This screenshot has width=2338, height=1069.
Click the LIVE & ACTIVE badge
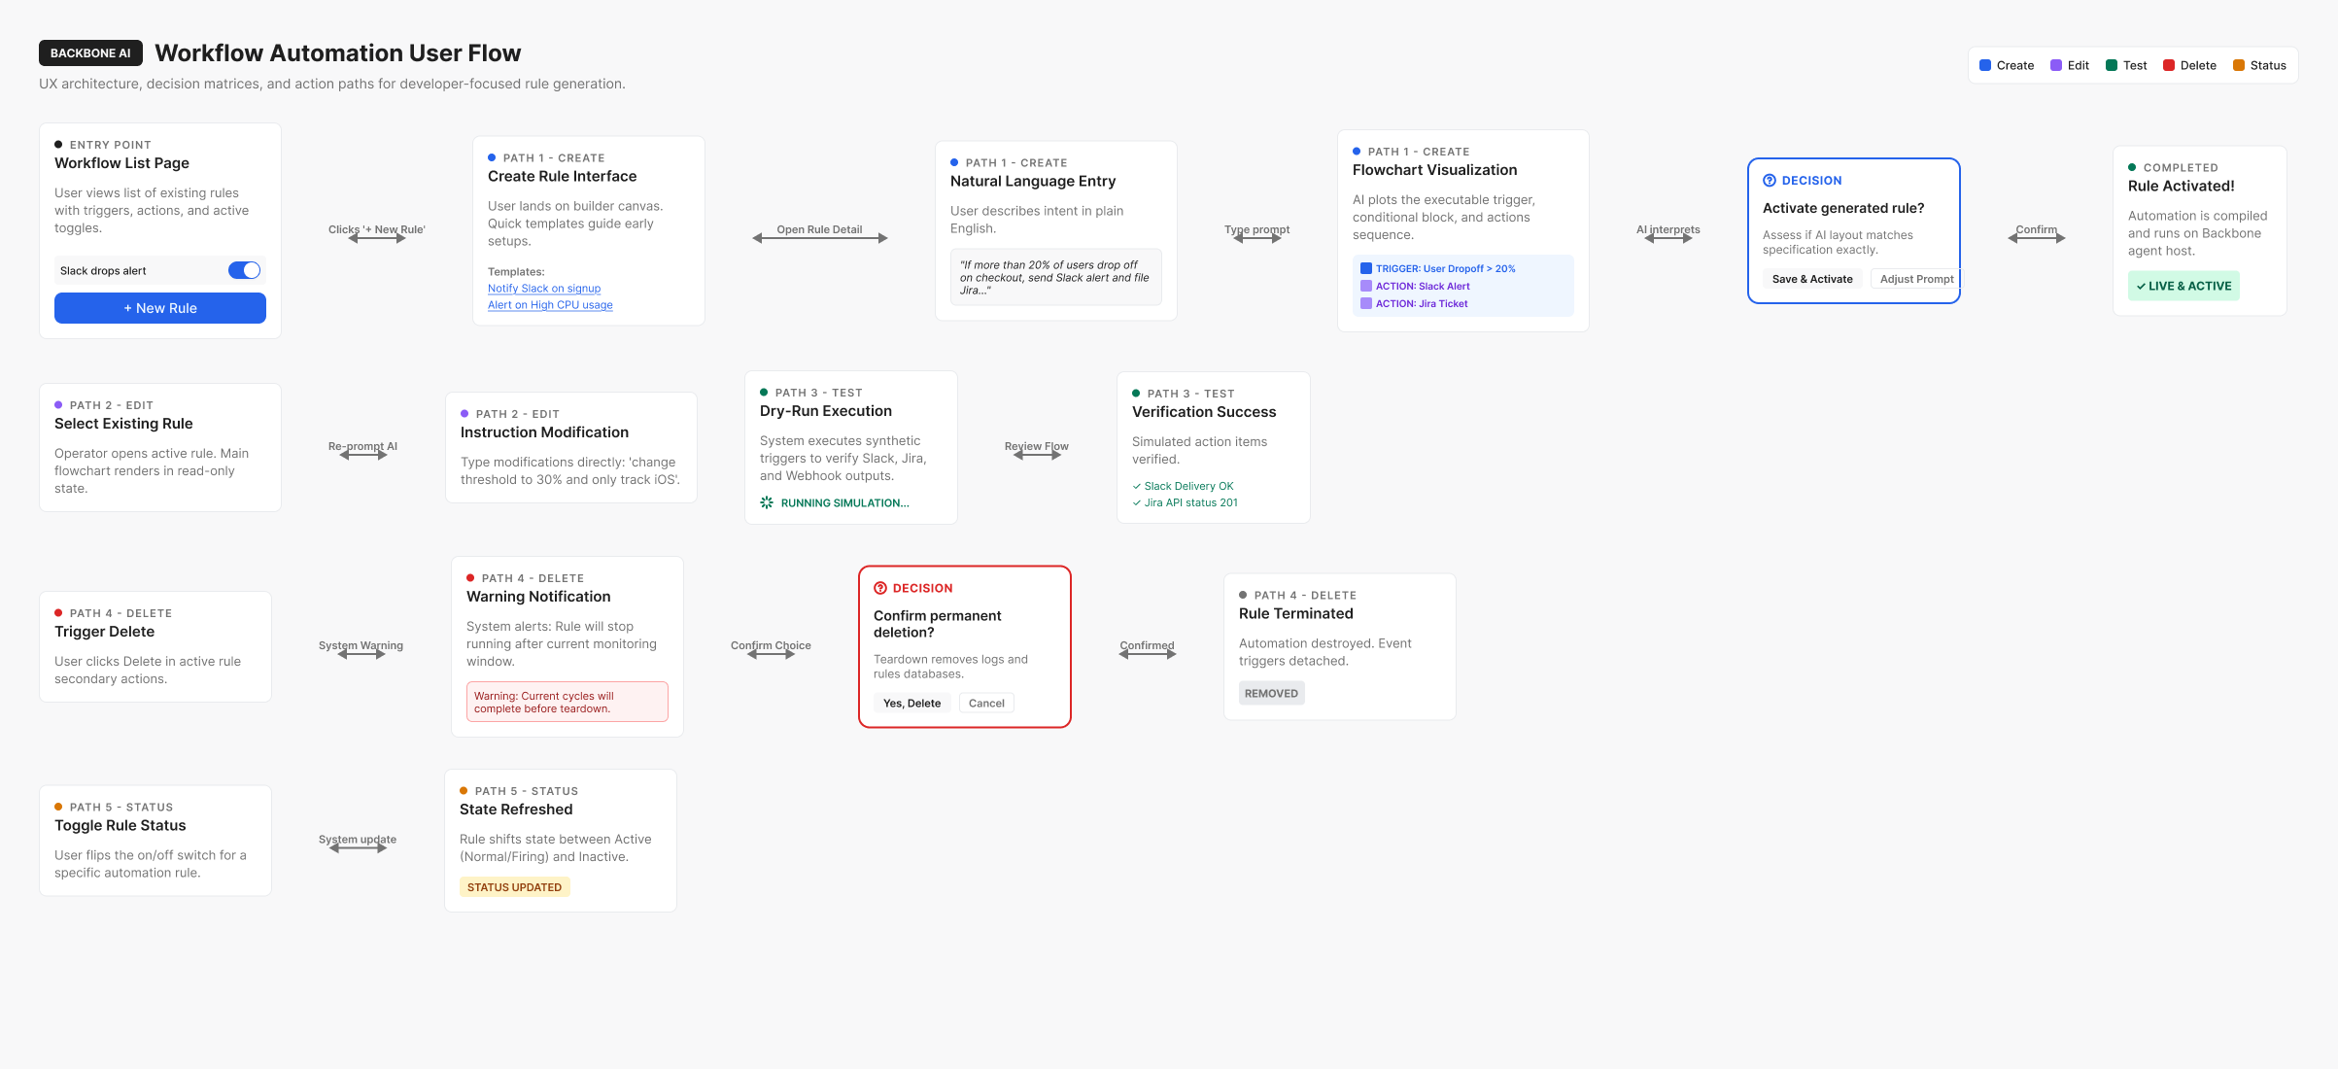coord(2183,286)
